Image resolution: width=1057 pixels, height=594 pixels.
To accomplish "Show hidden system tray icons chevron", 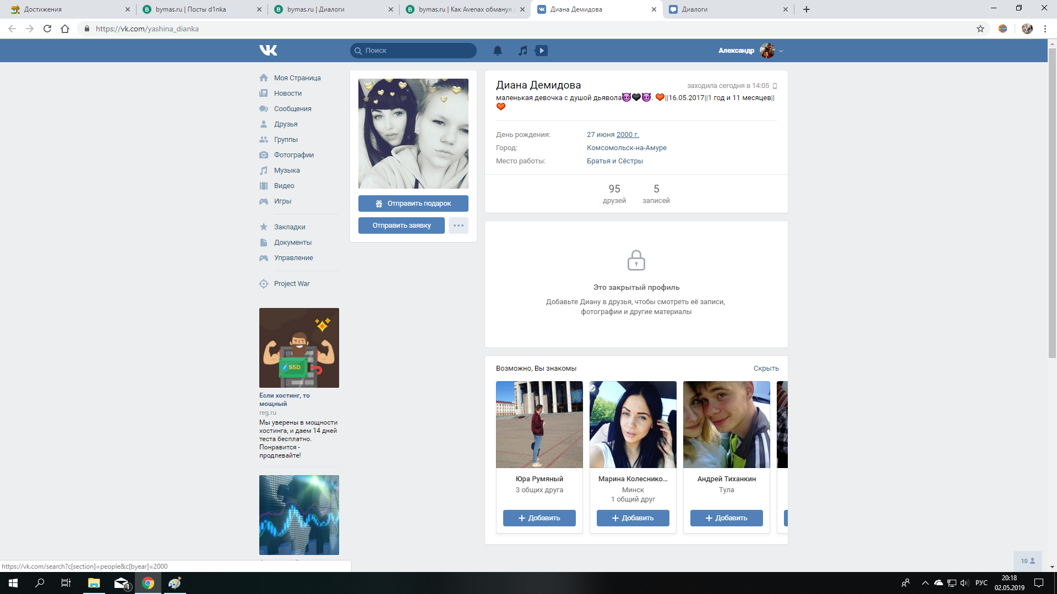I will [x=925, y=583].
